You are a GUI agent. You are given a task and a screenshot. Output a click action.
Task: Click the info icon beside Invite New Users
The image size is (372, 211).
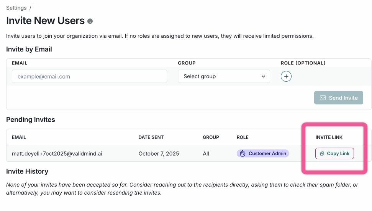click(90, 21)
